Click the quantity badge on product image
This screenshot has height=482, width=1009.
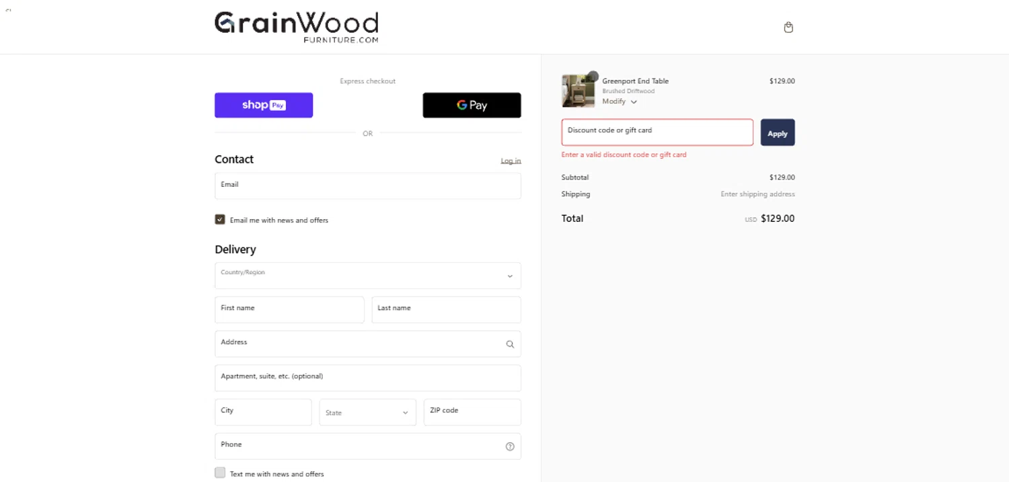[x=593, y=76]
